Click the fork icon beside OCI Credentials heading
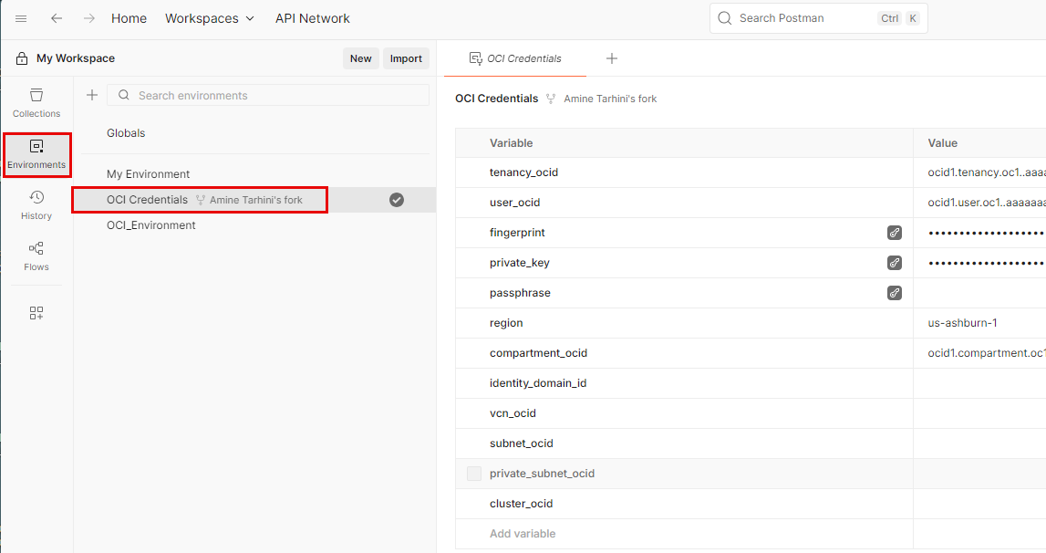The width and height of the screenshot is (1046, 553). pos(551,98)
